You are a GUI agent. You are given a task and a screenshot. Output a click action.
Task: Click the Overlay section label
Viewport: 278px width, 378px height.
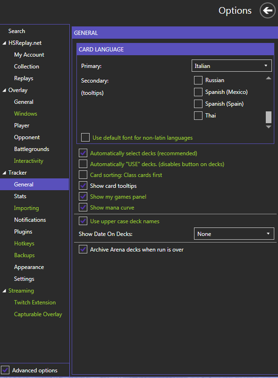(18, 90)
